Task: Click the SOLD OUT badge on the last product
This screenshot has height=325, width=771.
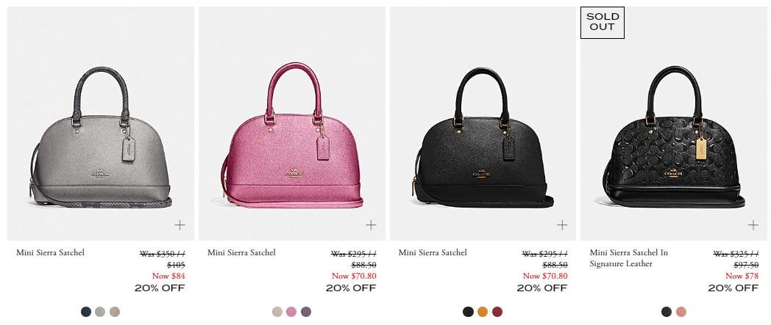Action: [x=603, y=23]
